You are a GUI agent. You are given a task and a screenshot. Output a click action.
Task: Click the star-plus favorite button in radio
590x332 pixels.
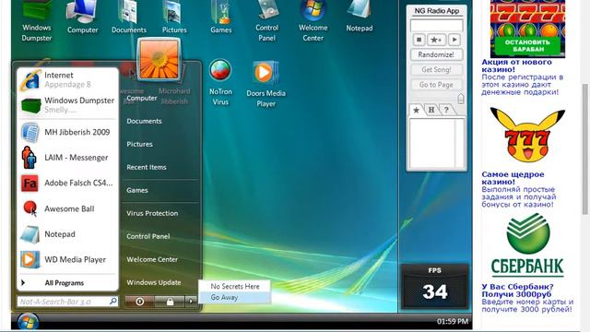[436, 40]
